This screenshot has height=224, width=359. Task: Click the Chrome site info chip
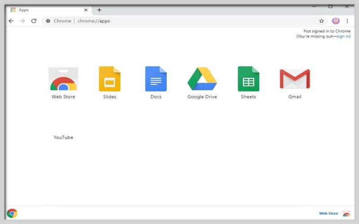(x=58, y=21)
